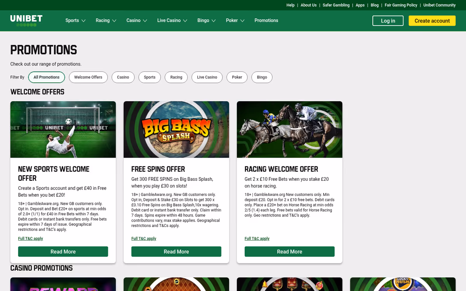466x291 pixels.
Task: Open the About Us link
Action: pyautogui.click(x=309, y=5)
